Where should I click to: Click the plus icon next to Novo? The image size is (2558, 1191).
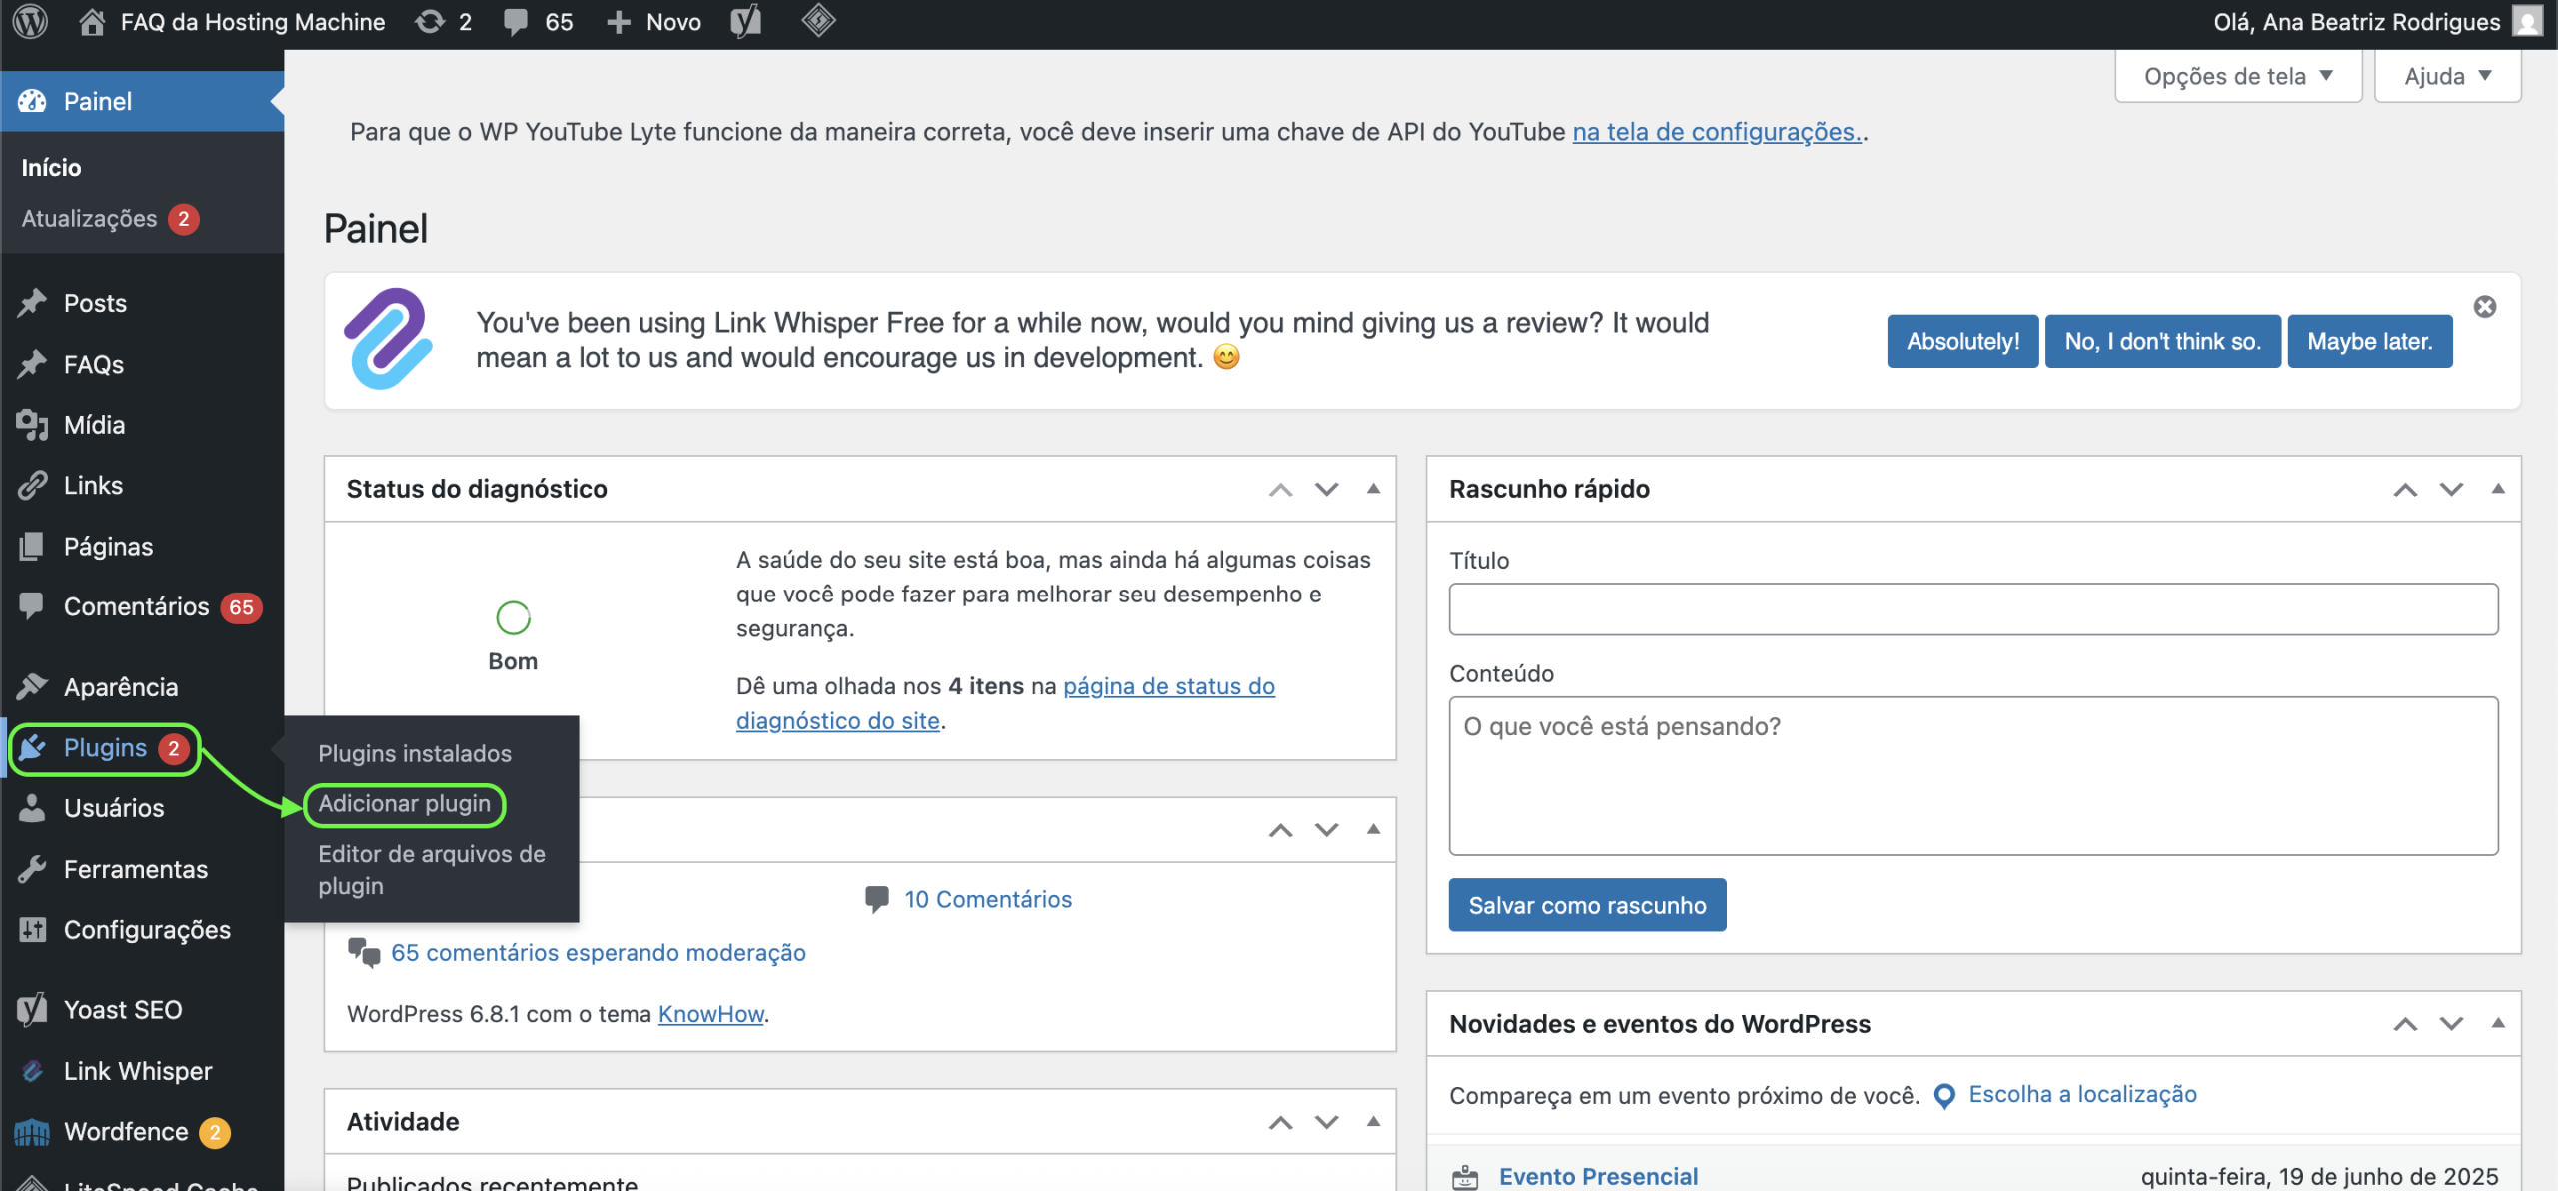(619, 22)
